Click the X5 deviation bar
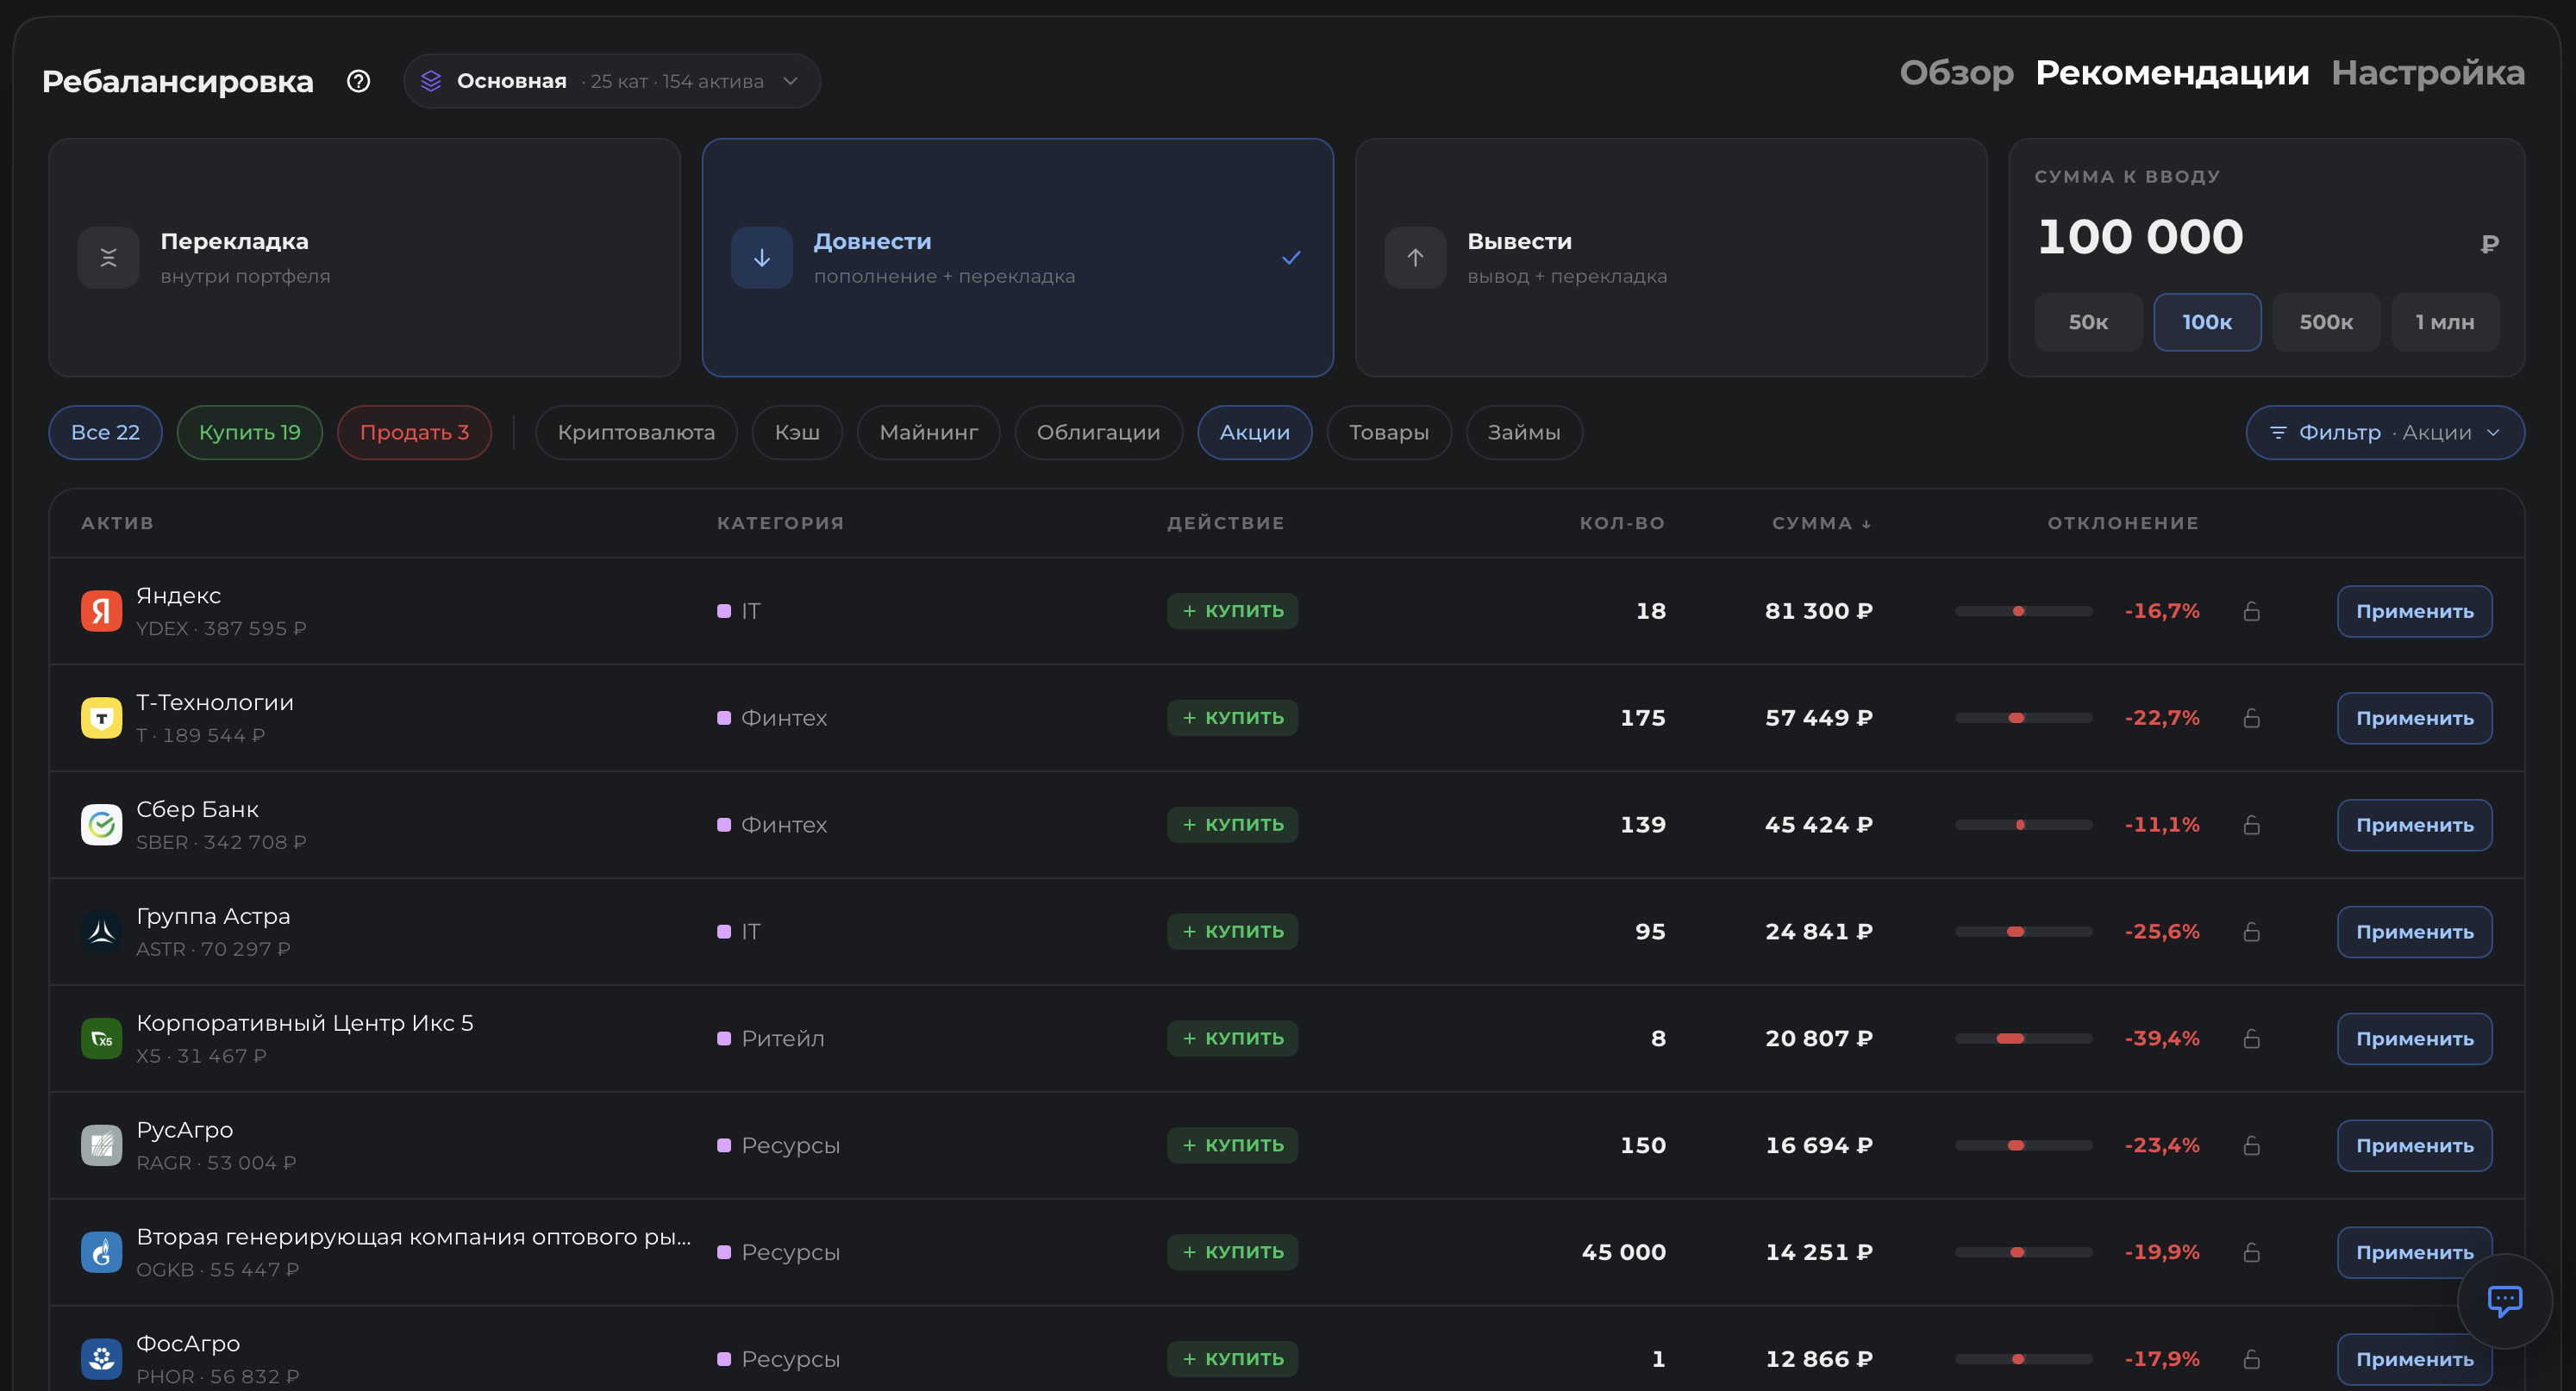 [x=2023, y=1039]
